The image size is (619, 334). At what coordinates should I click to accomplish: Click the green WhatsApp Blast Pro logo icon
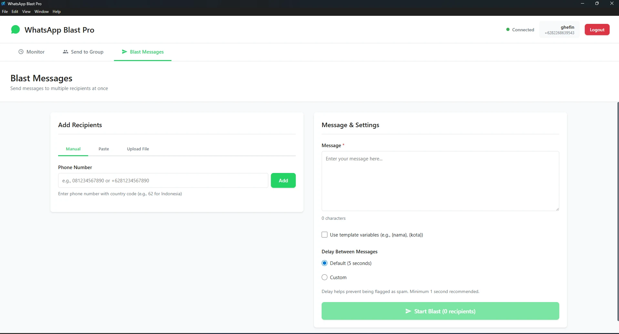click(15, 30)
